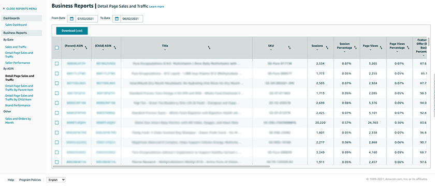Open the chevron below the SKU header
This screenshot has width=435, height=192.
pos(271,50)
